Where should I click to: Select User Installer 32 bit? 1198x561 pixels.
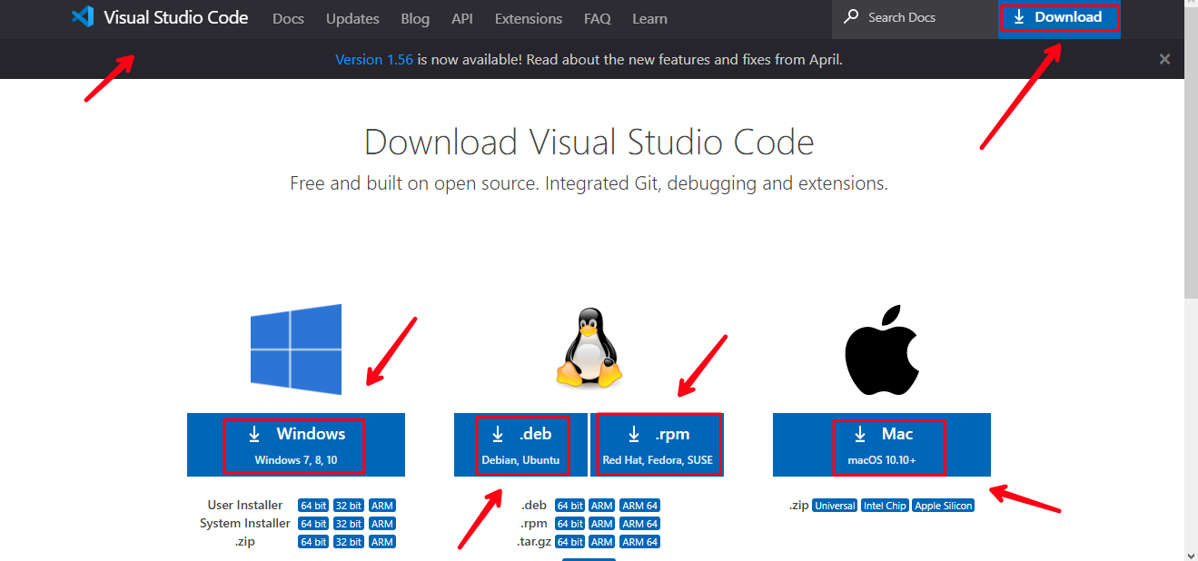click(x=349, y=506)
